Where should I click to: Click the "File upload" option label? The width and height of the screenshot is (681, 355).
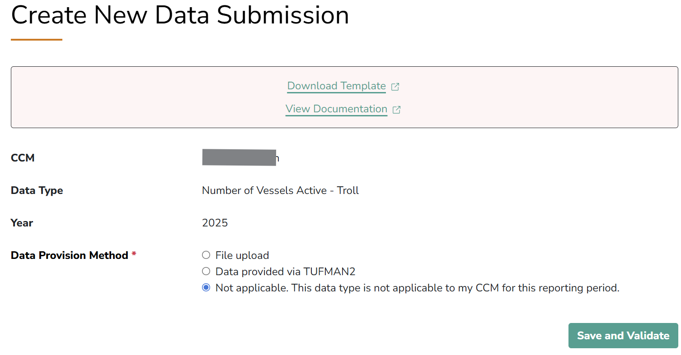tap(242, 256)
